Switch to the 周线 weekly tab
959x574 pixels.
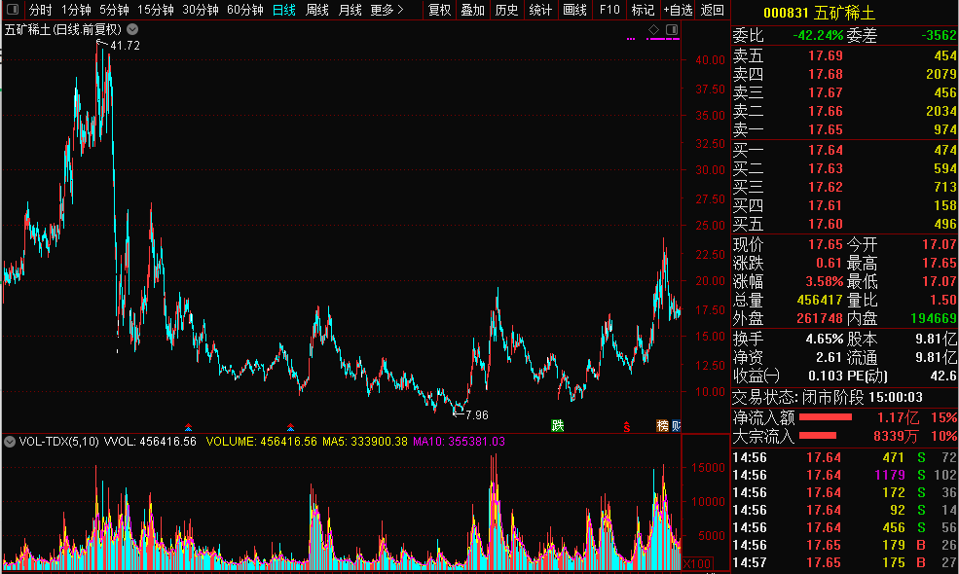317,10
